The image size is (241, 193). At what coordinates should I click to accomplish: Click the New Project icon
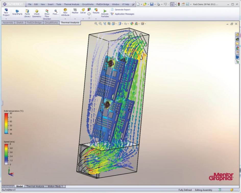(x=6, y=10)
